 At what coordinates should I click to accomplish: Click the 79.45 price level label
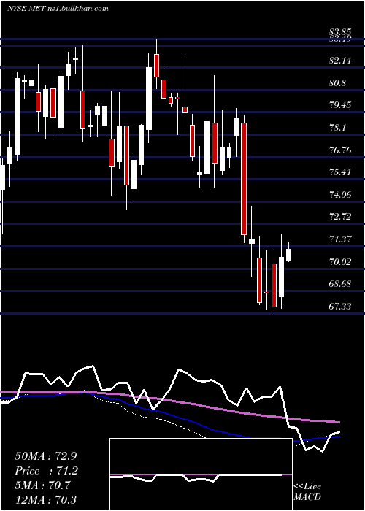click(340, 105)
